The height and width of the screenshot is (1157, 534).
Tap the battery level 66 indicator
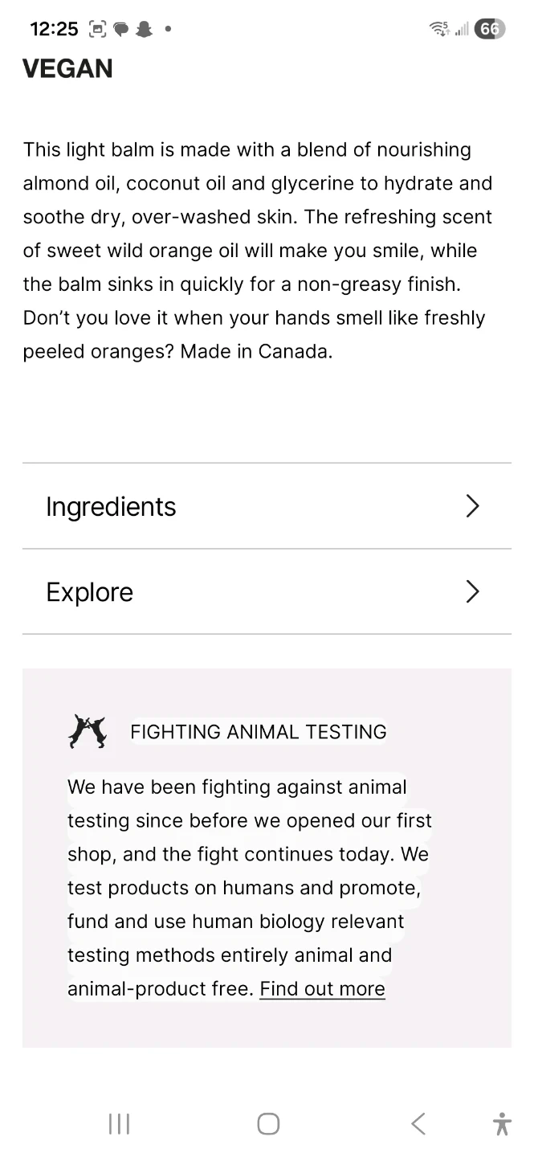489,29
